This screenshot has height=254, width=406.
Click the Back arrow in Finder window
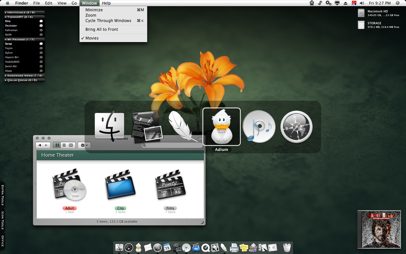(x=39, y=145)
